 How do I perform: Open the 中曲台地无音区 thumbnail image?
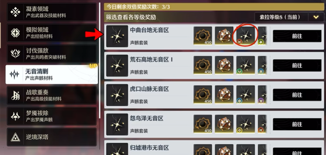[117, 36]
